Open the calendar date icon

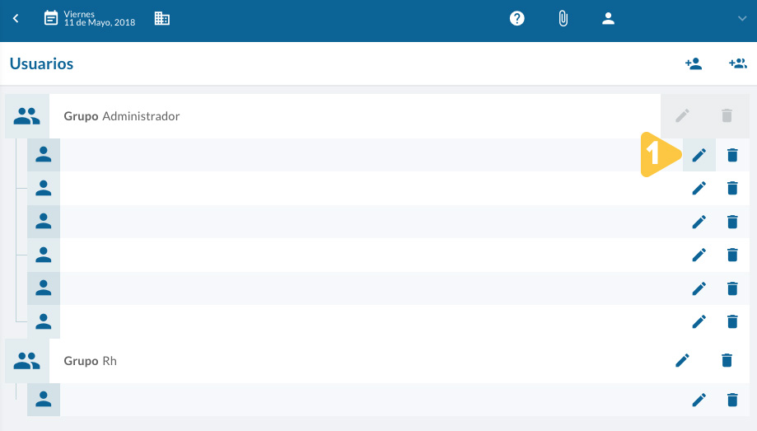(x=51, y=18)
